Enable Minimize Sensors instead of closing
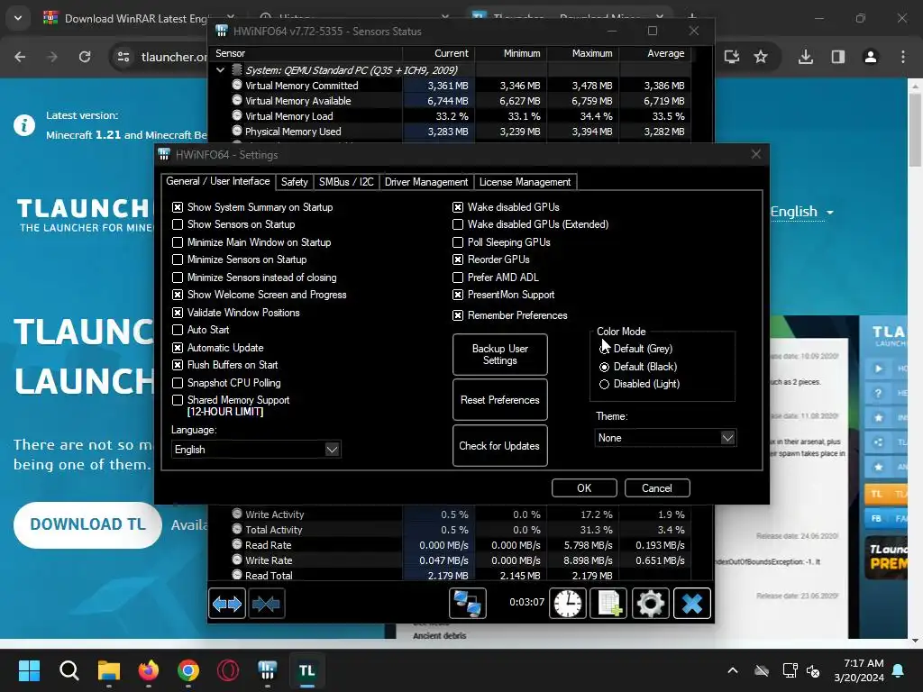This screenshot has width=923, height=692. click(x=178, y=278)
